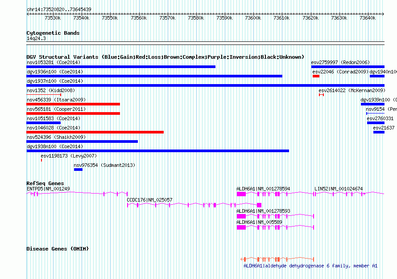The width and height of the screenshot is (397, 279).
Task: Open the ENTPD5|NM_001249 gene label
Action: coord(48,189)
